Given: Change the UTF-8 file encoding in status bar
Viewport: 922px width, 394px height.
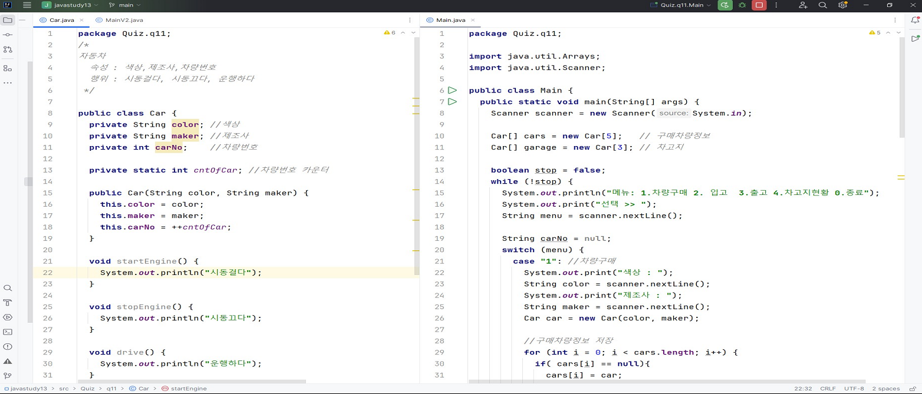Looking at the screenshot, I should (854, 389).
